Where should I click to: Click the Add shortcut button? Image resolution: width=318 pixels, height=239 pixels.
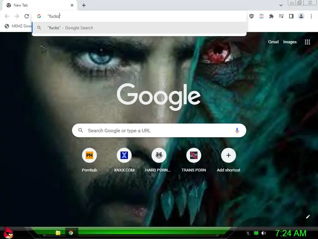tap(228, 160)
